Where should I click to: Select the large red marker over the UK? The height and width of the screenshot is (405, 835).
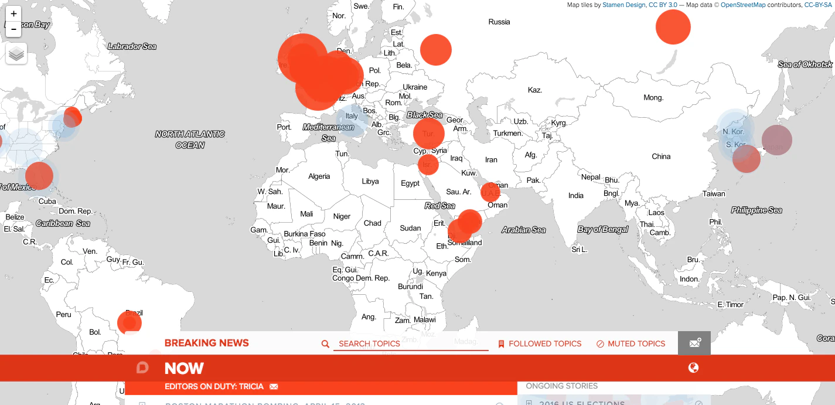(x=302, y=59)
